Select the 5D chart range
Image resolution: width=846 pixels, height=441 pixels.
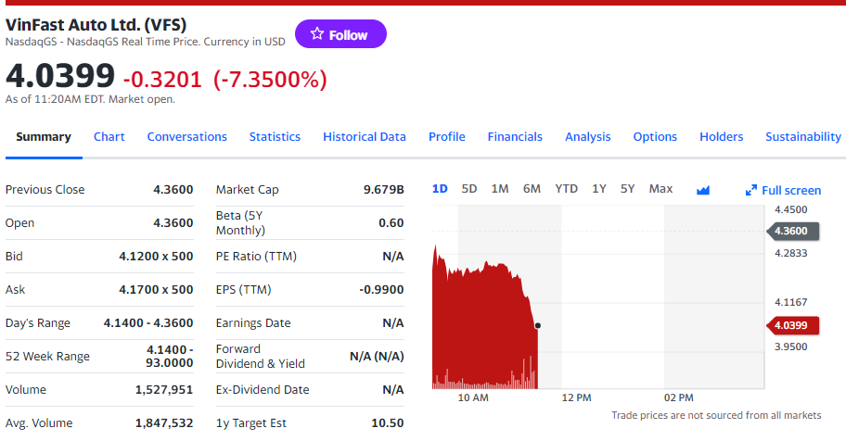click(x=469, y=189)
